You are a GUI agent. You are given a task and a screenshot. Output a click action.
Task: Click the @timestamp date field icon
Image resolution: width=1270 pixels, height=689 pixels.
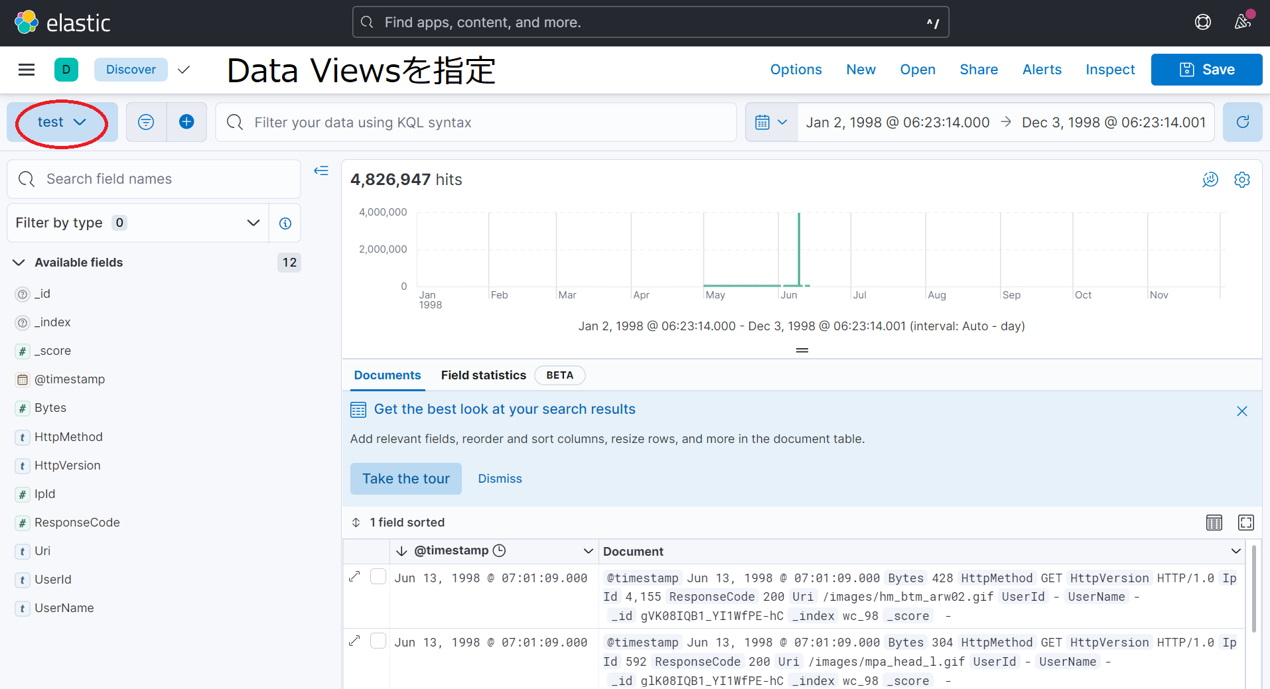tap(23, 380)
